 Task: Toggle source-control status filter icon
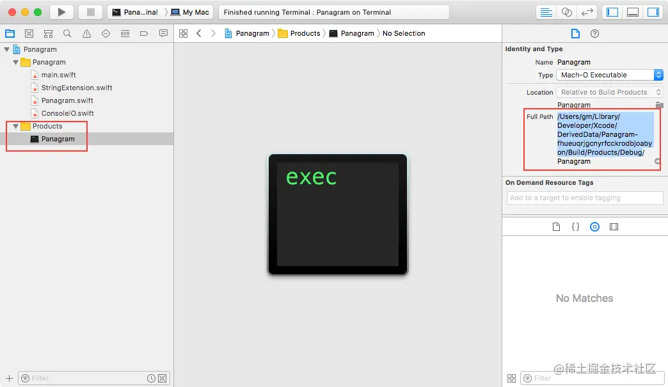click(x=163, y=378)
